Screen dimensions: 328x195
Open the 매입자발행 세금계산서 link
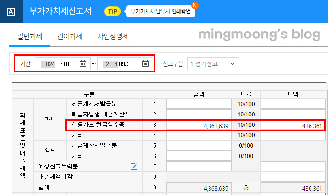[101, 115]
